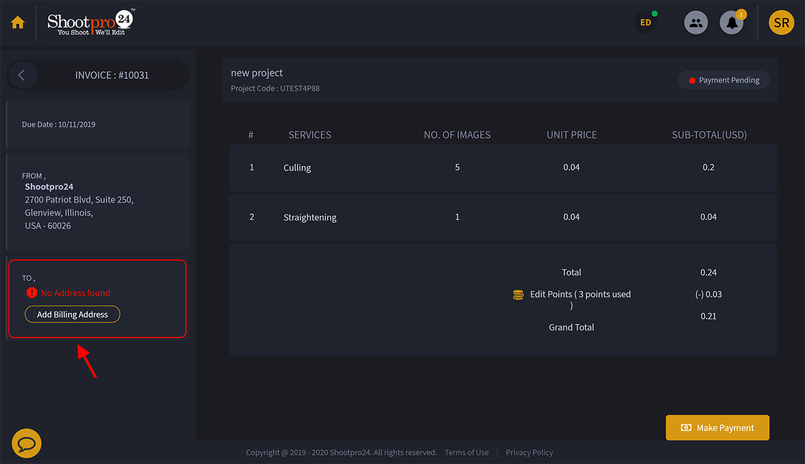Screen dimensions: 805x464
Task: Open the SR profile avatar
Action: pyautogui.click(x=781, y=22)
